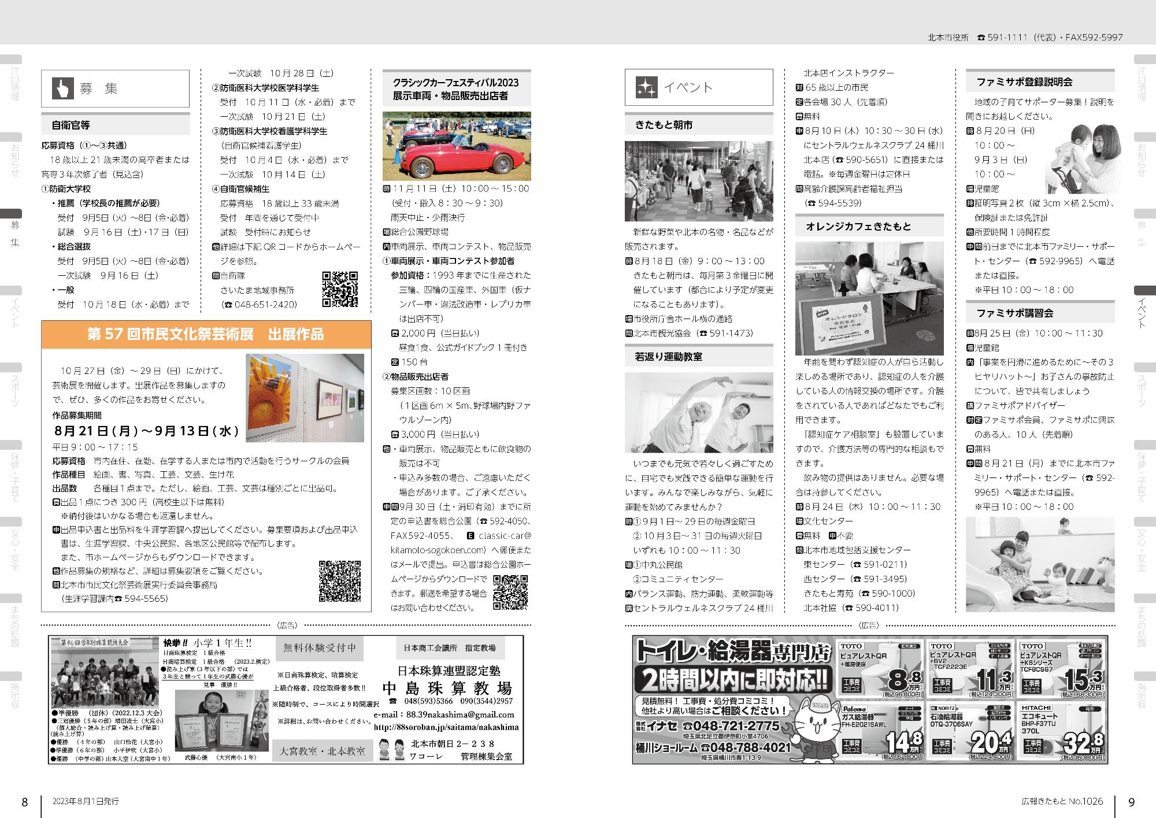Open the きたもと朝市 market crowd photo
The width and height of the screenshot is (1156, 818).
pyautogui.click(x=699, y=181)
